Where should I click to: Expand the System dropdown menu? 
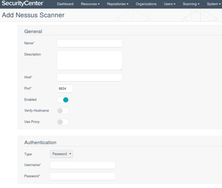(x=214, y=4)
